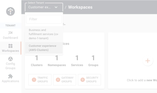The width and height of the screenshot is (157, 93).
Task: Click the Clusters count in workspace card
Action: tap(37, 58)
